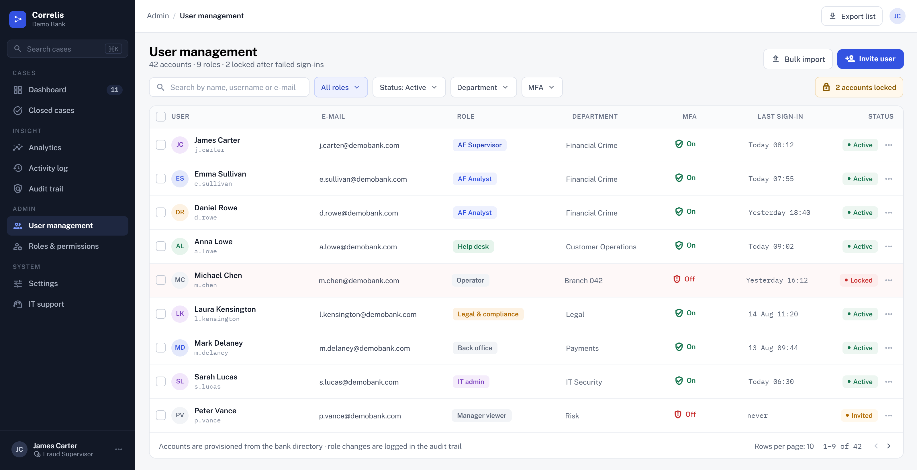Click Michael Chen's MFA Off shield icon
Viewport: 917px width, 470px height.
[677, 279]
